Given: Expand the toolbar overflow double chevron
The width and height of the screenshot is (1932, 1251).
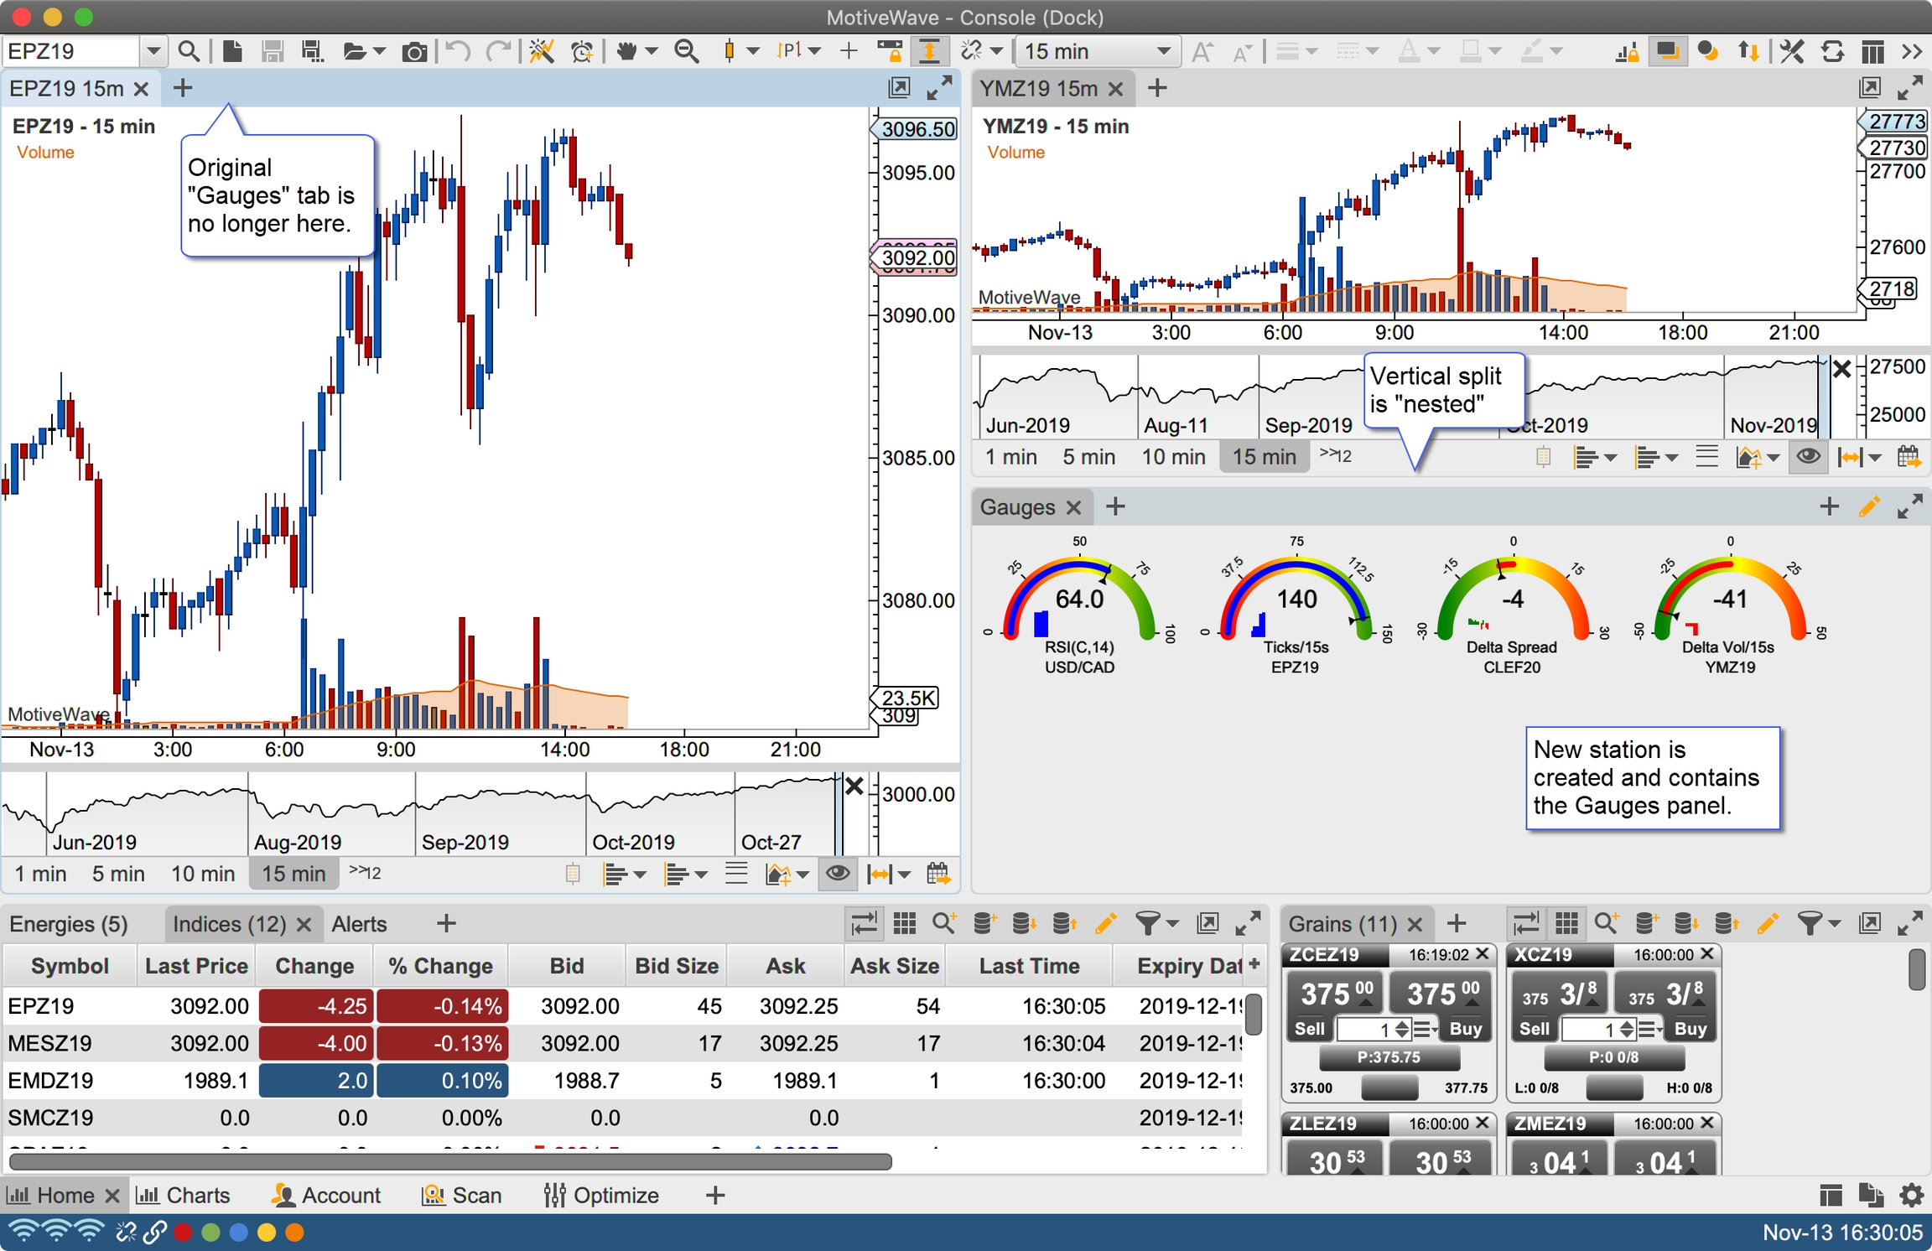Looking at the screenshot, I should [x=1912, y=51].
